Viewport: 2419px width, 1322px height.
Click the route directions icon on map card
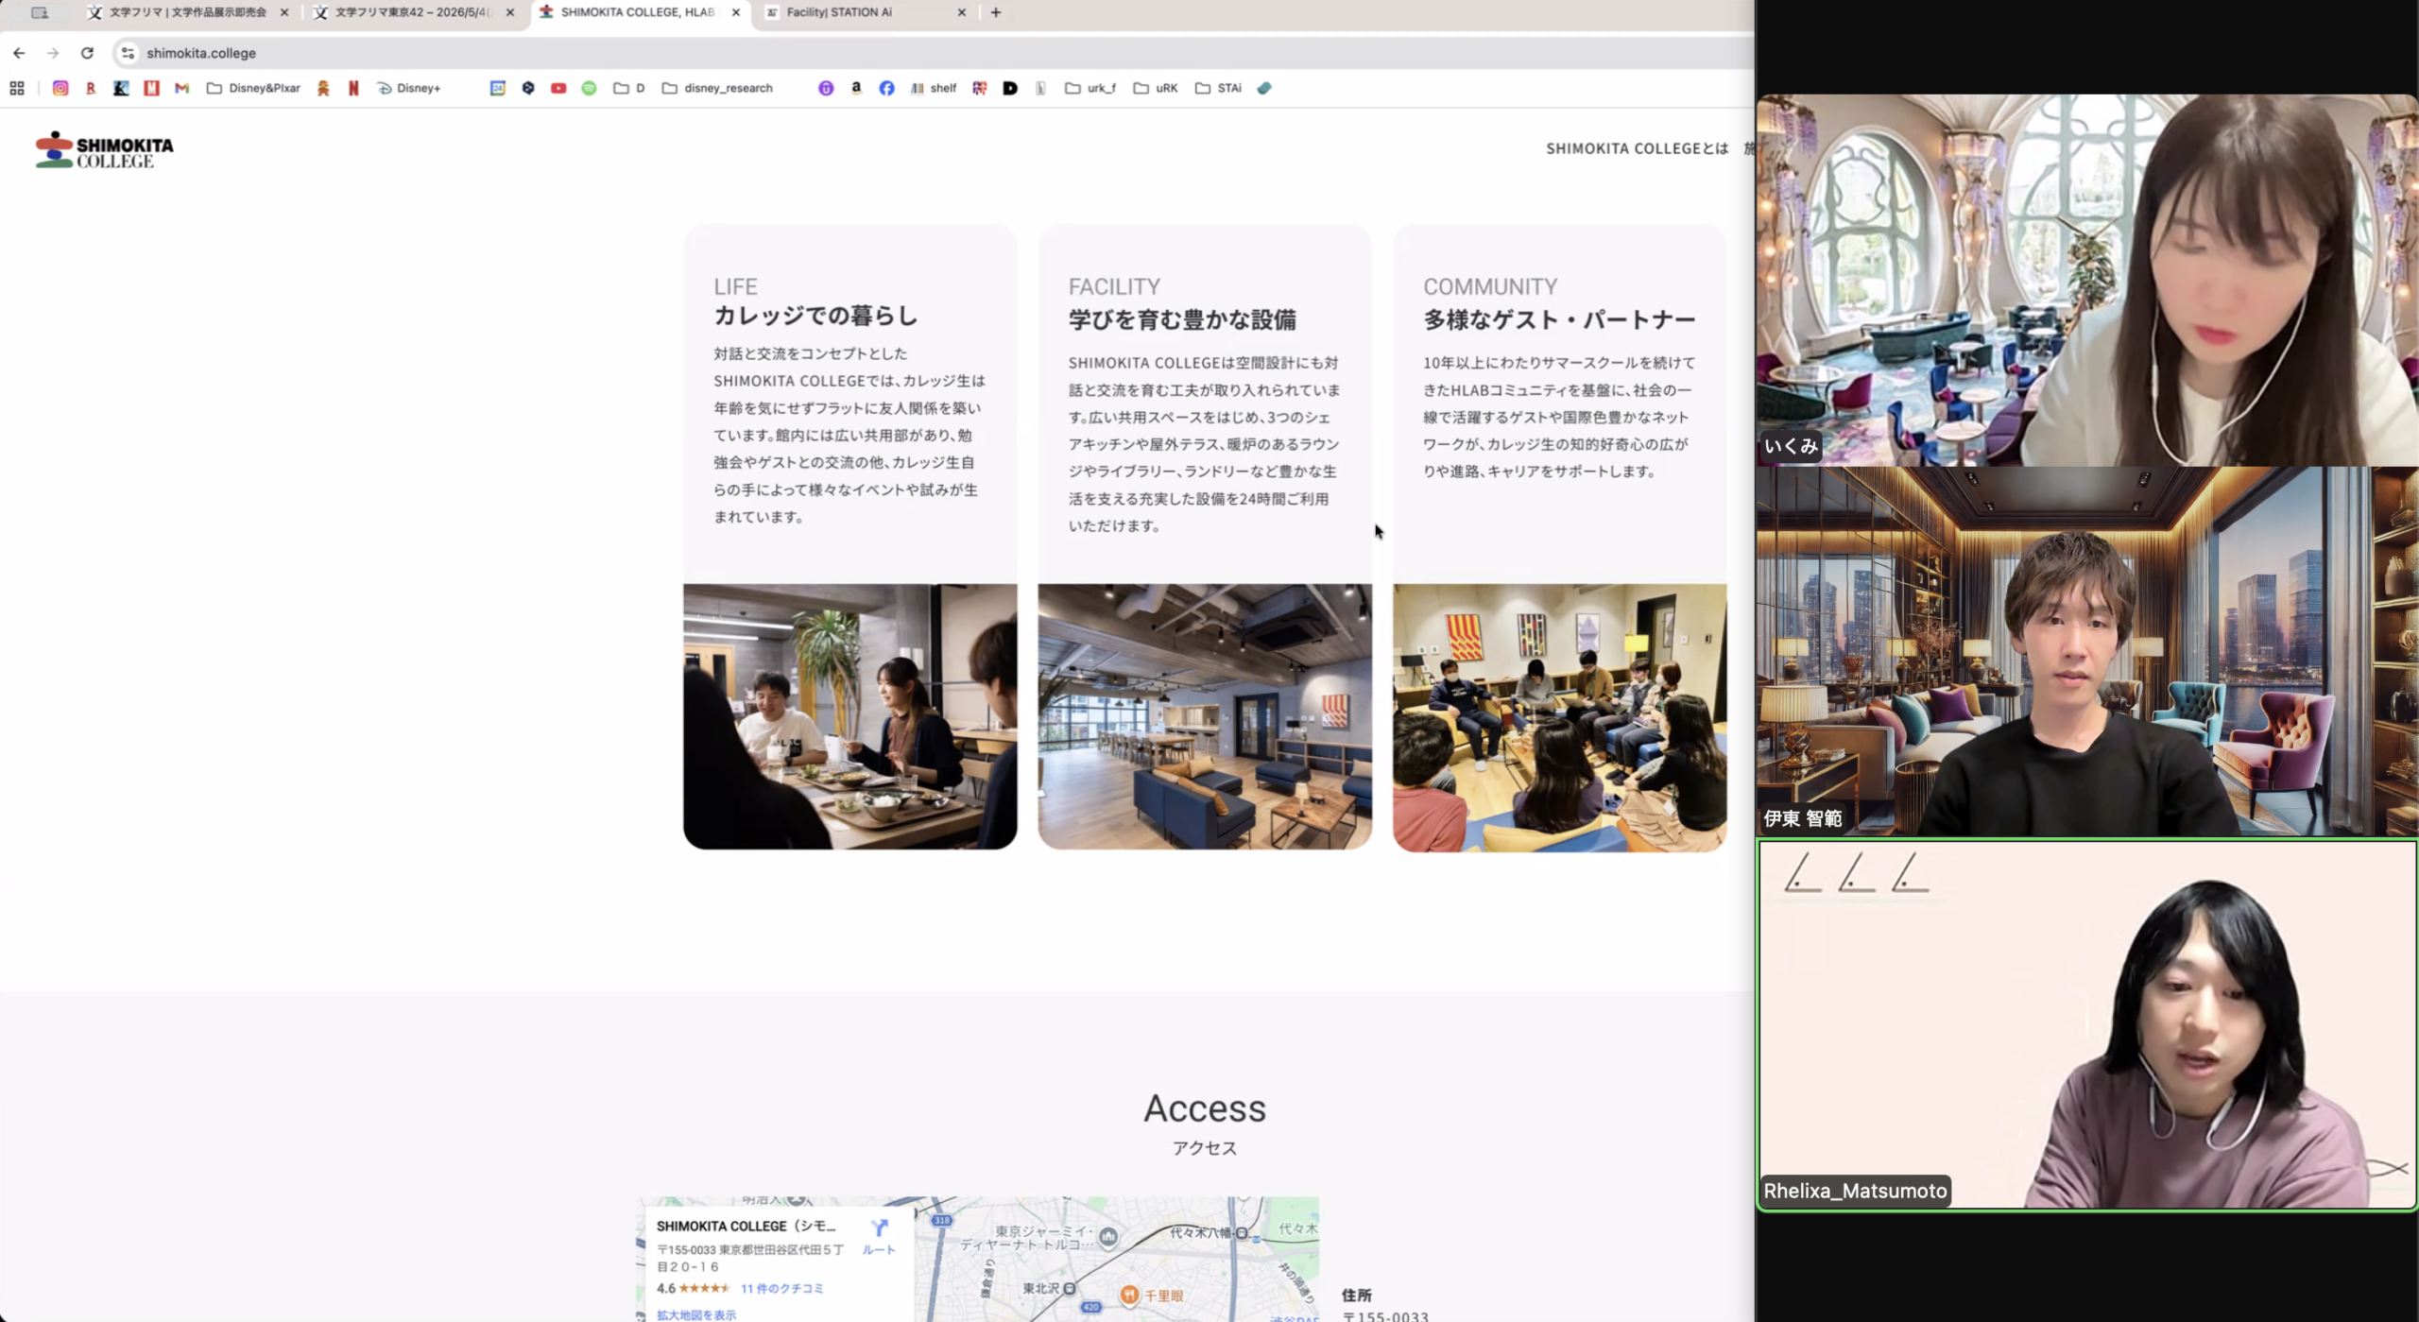click(x=880, y=1228)
